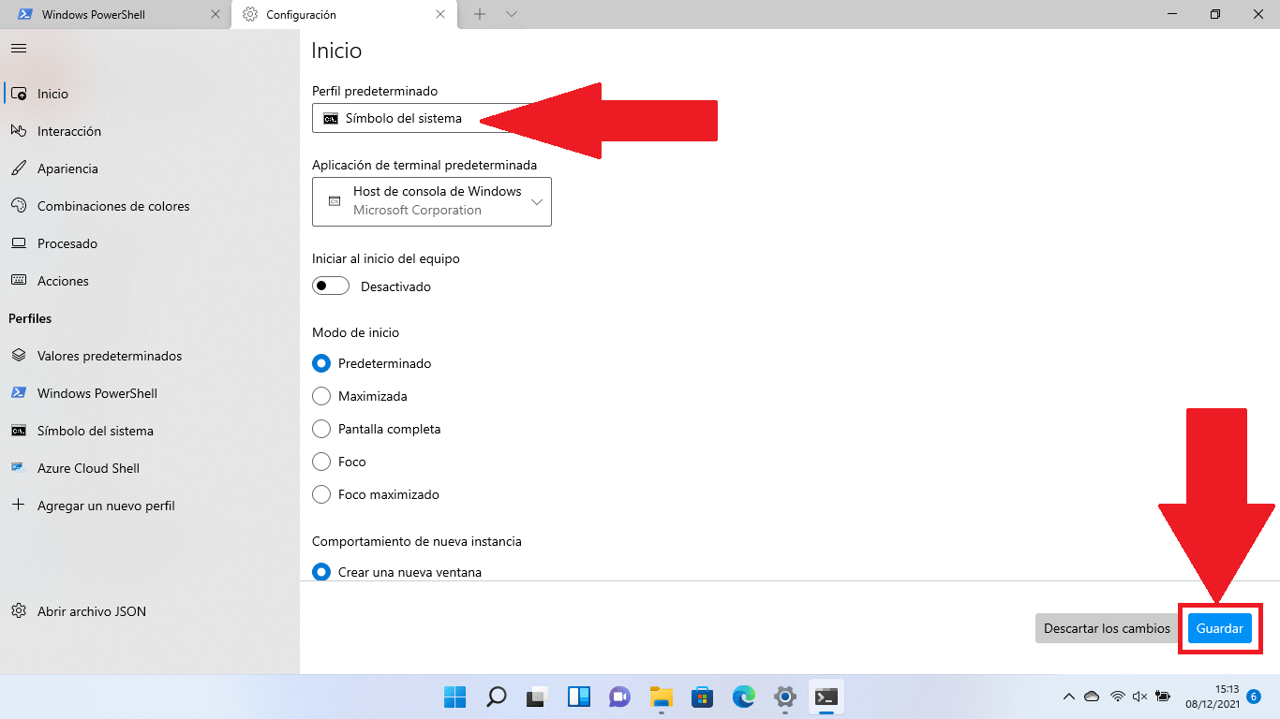Select the Procesado settings section
Viewport: 1280px width, 719px height.
150,243
